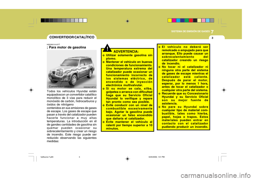Click the 'SISTEMA DE EMISIÓN DE GASES' header

coord(190,31)
